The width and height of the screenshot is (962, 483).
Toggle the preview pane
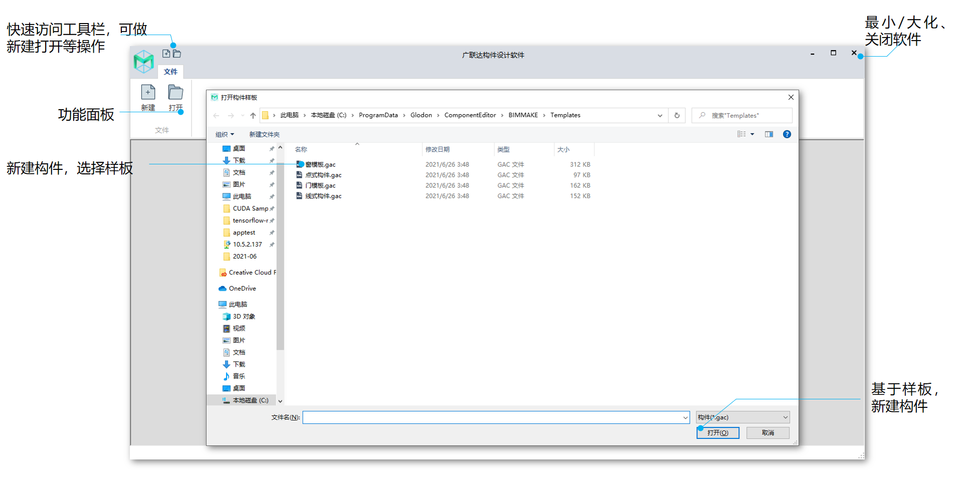pos(769,134)
